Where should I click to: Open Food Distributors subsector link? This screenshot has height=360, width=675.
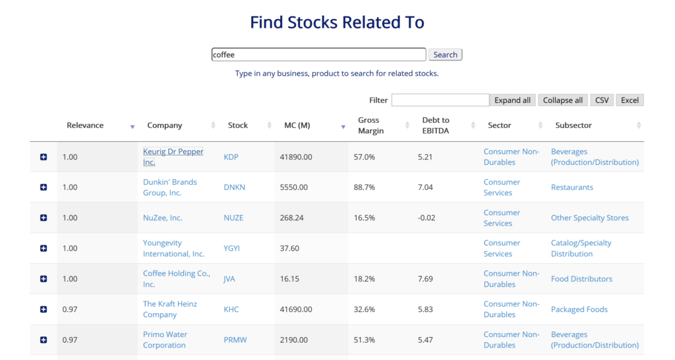[581, 279]
